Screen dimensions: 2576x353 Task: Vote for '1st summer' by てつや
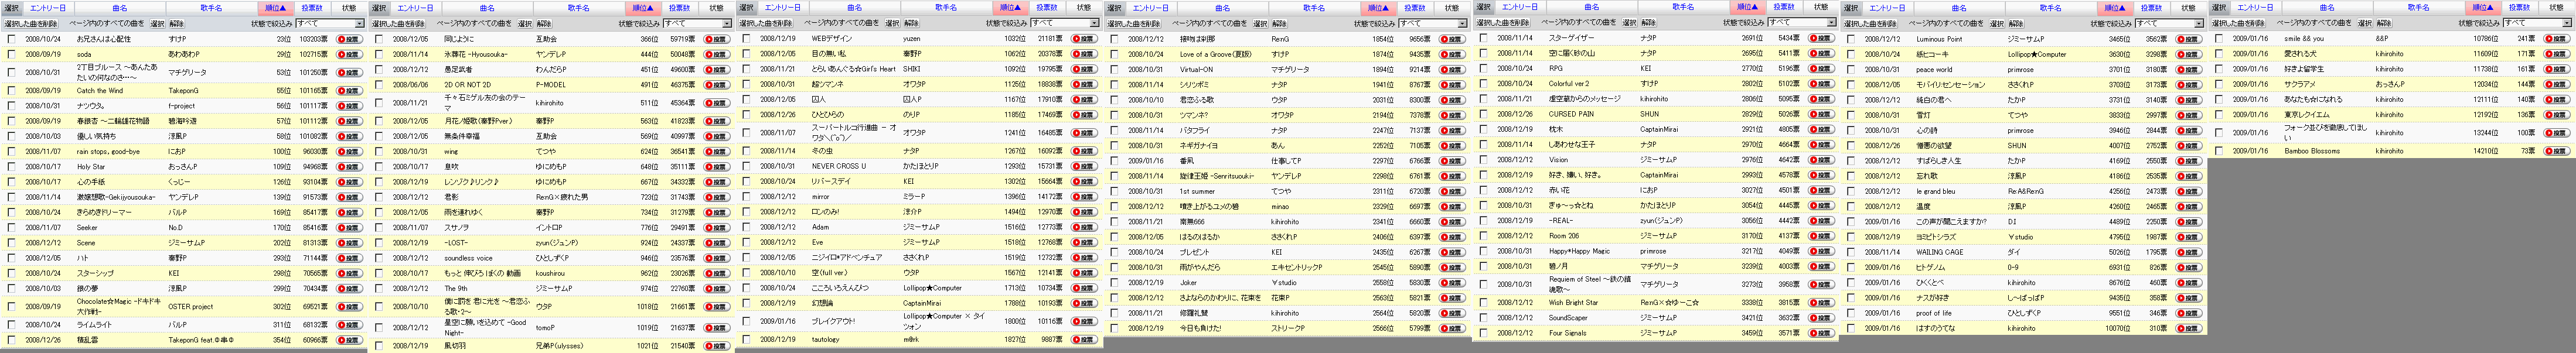[1452, 191]
